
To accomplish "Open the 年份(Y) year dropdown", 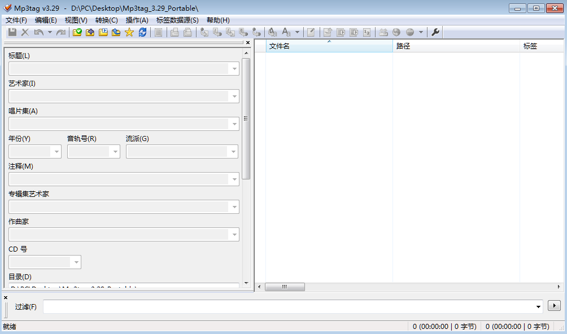I will pos(56,152).
